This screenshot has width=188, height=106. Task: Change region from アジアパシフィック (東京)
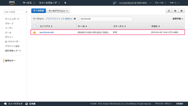point(59,19)
